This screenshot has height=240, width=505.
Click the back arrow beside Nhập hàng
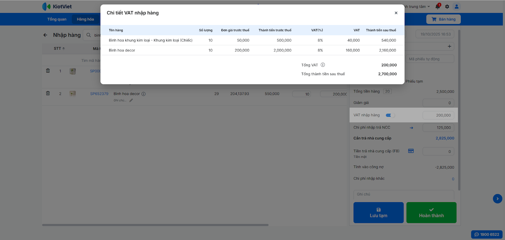[45, 35]
